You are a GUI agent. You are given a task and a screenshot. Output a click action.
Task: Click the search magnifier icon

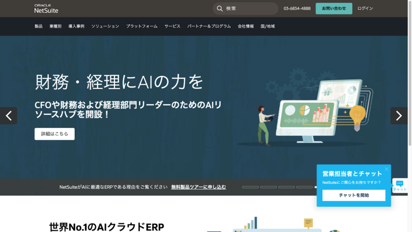(220, 8)
